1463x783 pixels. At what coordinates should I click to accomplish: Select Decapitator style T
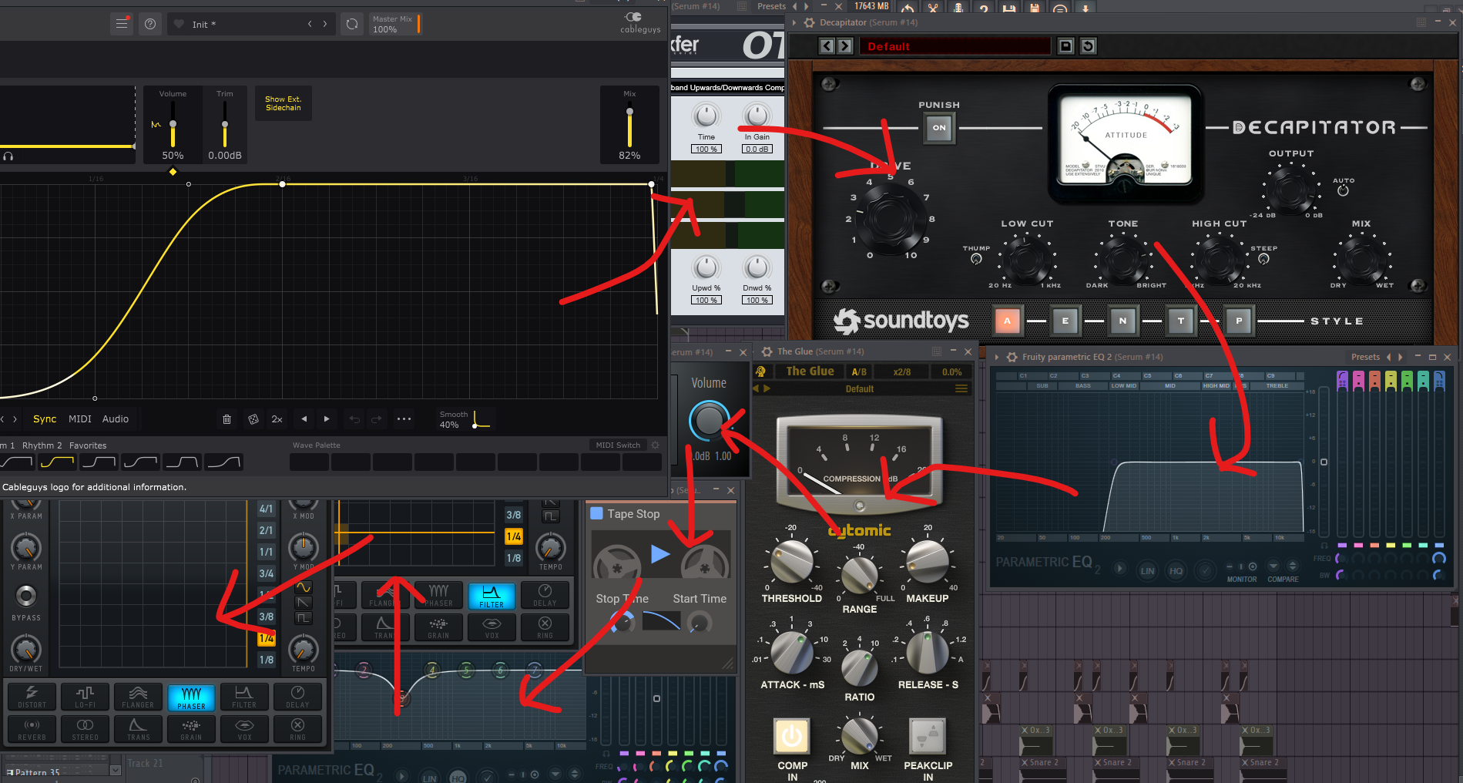[x=1181, y=321]
